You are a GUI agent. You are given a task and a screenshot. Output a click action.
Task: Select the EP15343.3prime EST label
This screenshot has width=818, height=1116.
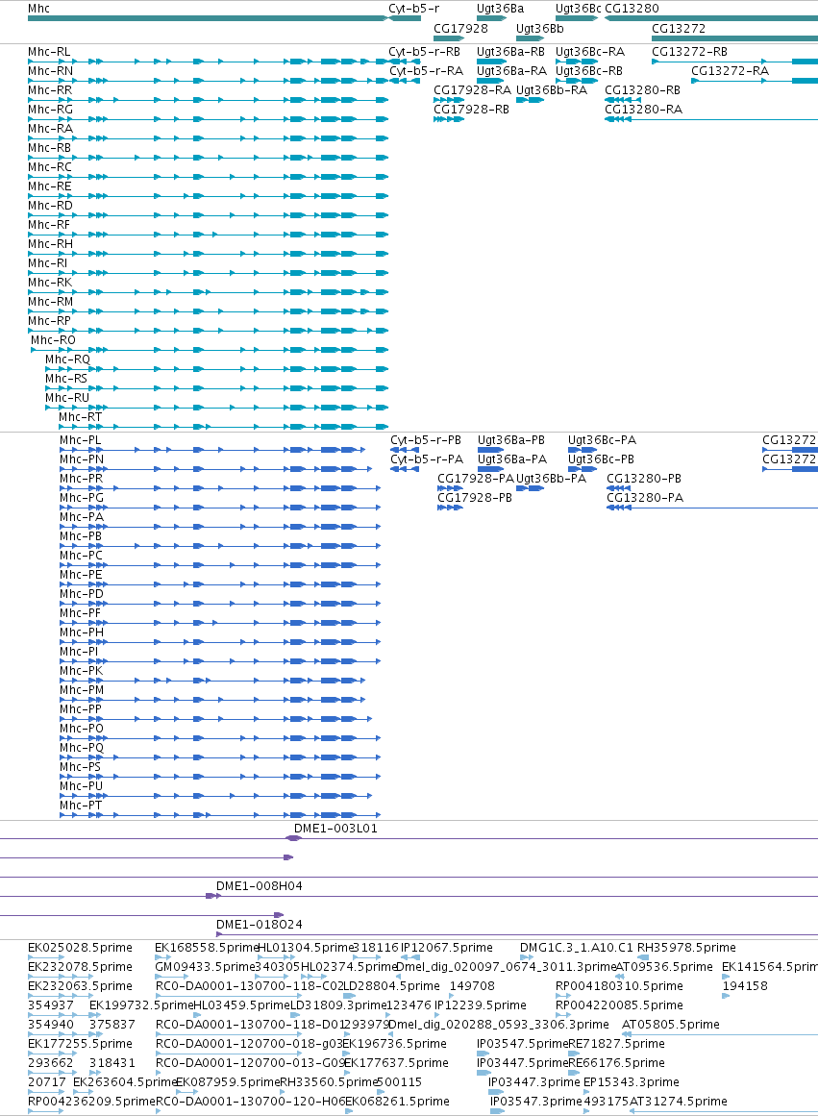631,1082
